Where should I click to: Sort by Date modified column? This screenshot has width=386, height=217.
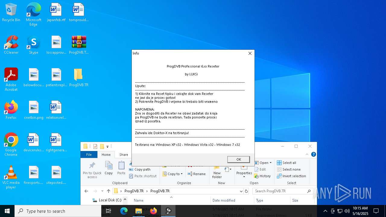pyautogui.click(x=232, y=200)
